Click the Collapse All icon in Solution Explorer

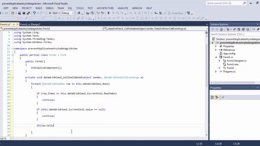[243, 29]
